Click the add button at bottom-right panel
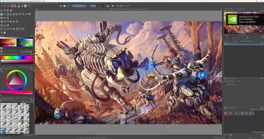 pyautogui.click(x=225, y=135)
